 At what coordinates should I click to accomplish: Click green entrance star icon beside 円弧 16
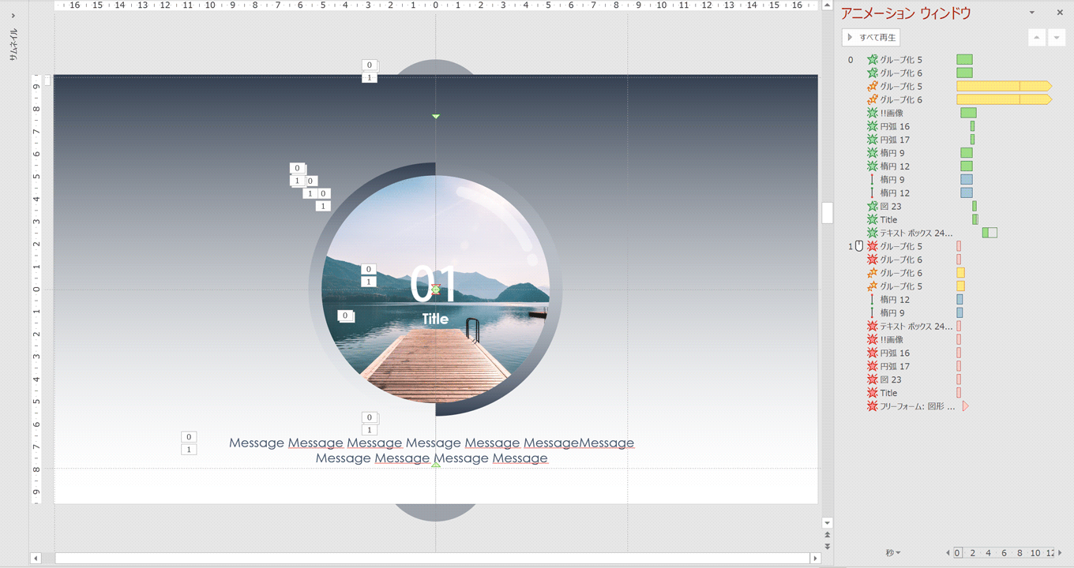tap(873, 126)
